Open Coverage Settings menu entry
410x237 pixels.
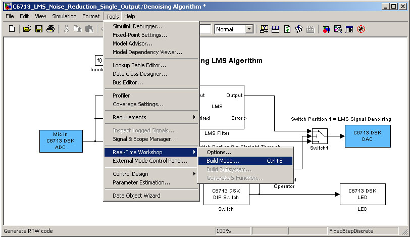coord(151,104)
